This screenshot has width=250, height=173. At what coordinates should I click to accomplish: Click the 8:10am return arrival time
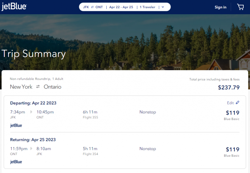(x=44, y=149)
